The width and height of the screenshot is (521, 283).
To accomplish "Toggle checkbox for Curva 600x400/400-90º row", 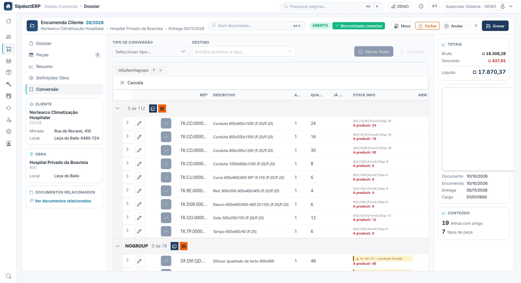I will coord(166,177).
